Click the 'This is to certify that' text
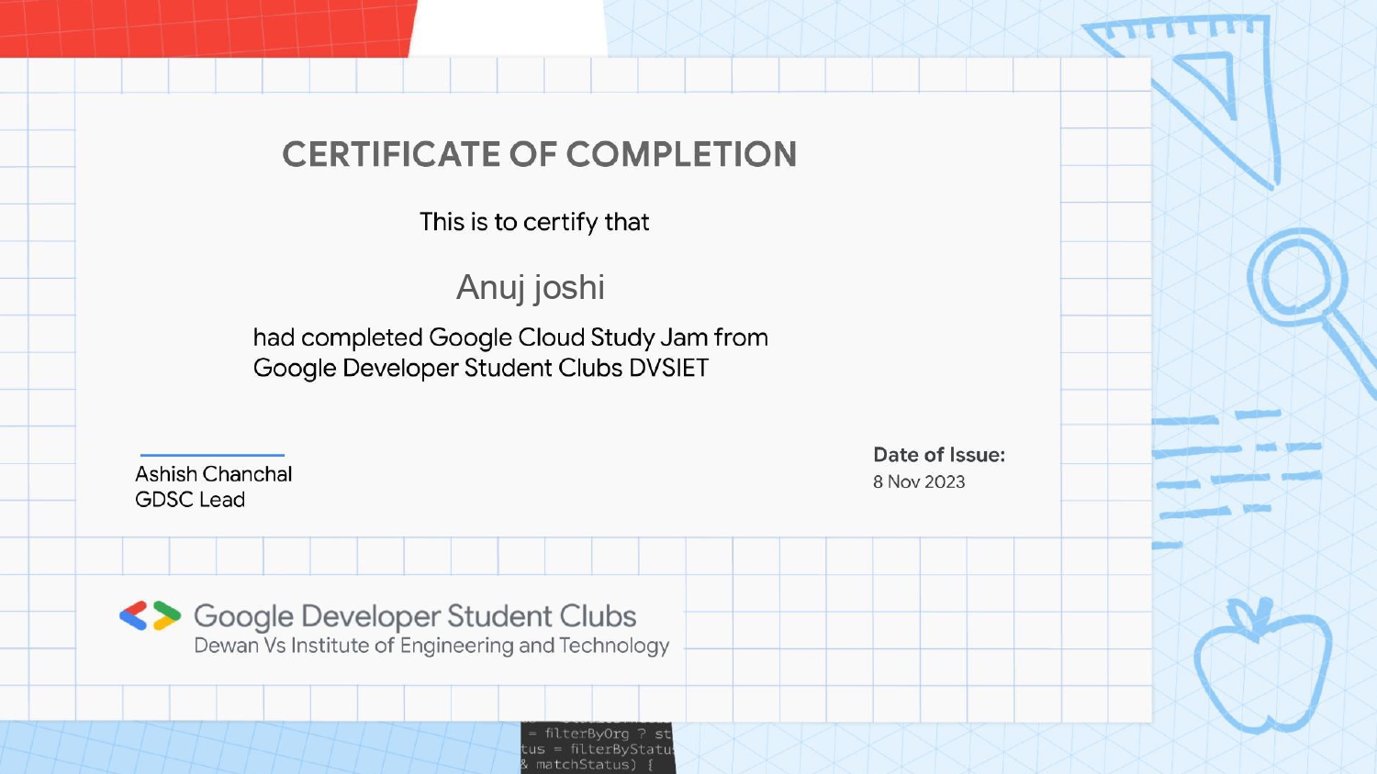1377x774 pixels. point(534,222)
